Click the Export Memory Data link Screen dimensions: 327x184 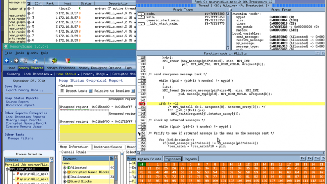pos(24,90)
